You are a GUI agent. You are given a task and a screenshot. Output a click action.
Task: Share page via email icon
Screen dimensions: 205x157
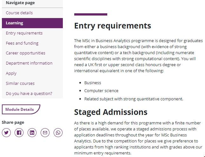click(45, 133)
